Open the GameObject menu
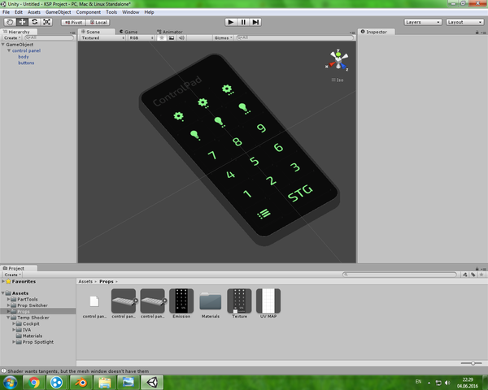The image size is (488, 390). click(x=58, y=12)
